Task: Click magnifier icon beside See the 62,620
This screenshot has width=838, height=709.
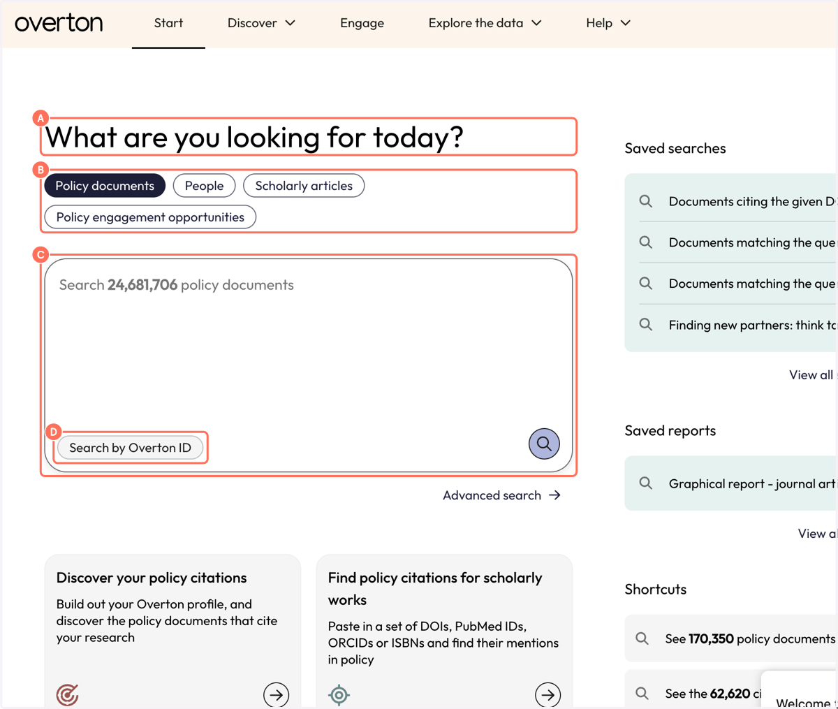Action: tap(642, 693)
